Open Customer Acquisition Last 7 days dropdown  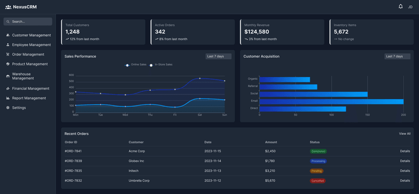pyautogui.click(x=398, y=57)
